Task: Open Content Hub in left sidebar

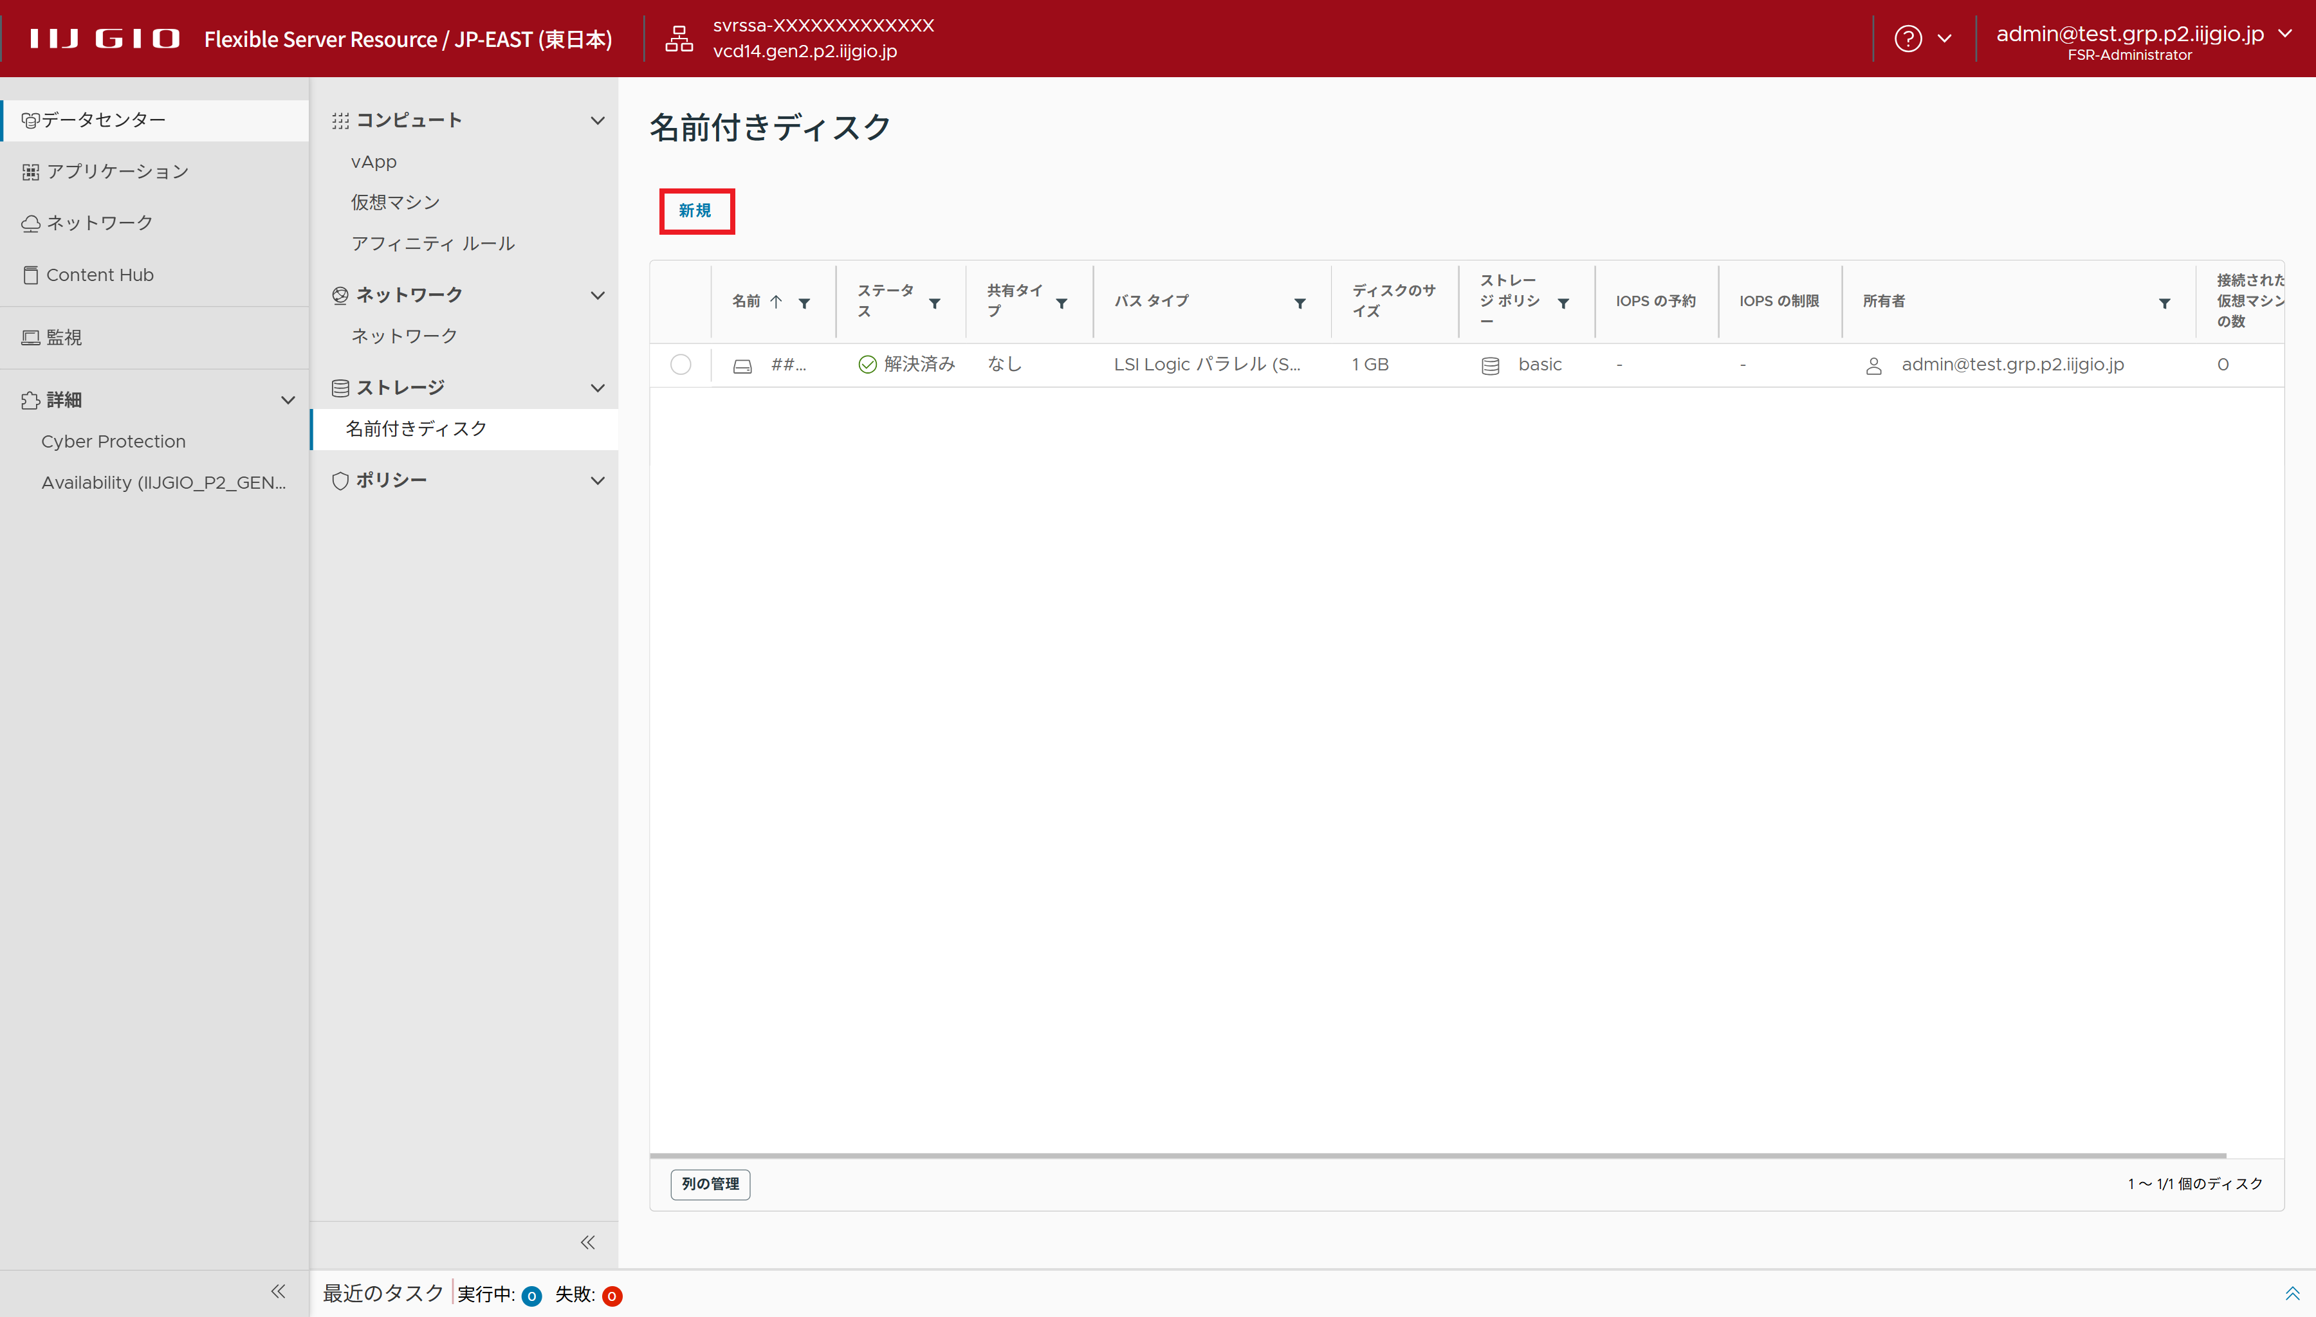Action: pyautogui.click(x=100, y=274)
